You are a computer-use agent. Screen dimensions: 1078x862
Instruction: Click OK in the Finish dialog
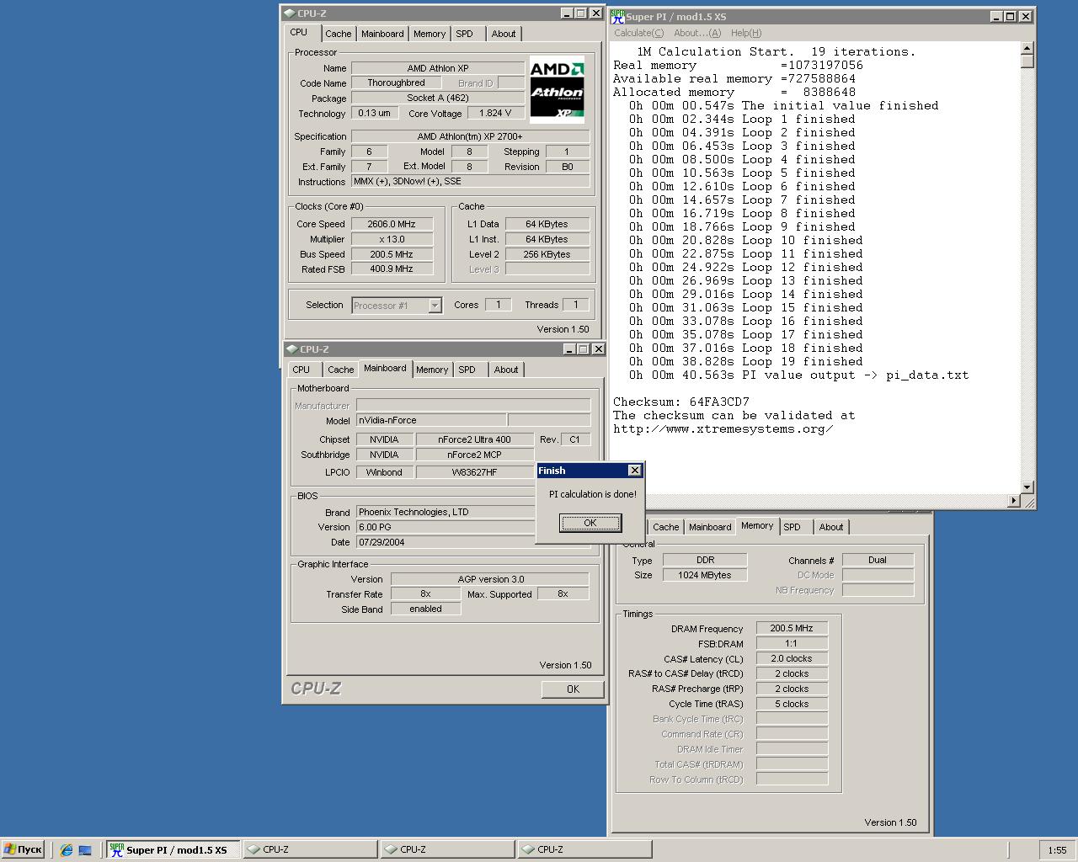[590, 523]
